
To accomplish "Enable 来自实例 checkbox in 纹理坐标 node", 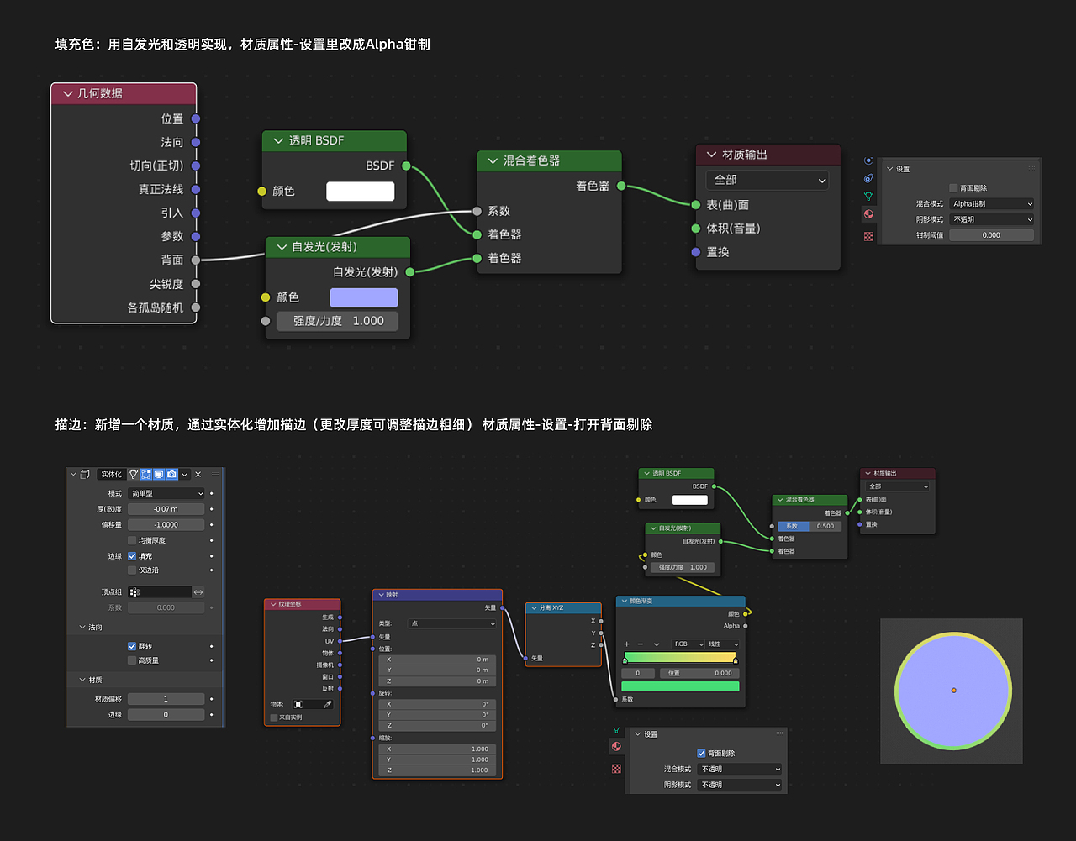I will 274,717.
